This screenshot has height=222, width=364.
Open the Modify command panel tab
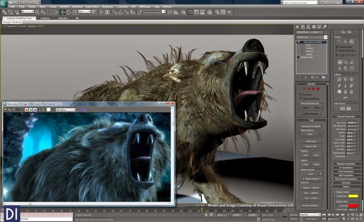pyautogui.click(x=303, y=27)
